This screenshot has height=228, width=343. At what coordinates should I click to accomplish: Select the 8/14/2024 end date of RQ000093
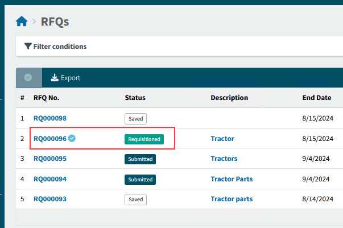(317, 199)
